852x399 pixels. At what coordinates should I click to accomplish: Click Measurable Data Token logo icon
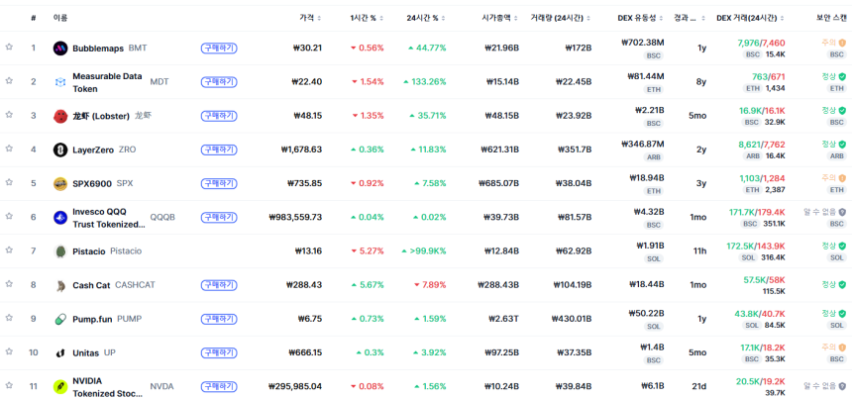pyautogui.click(x=60, y=82)
